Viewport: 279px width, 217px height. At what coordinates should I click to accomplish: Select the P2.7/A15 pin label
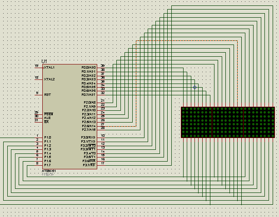point(89,130)
